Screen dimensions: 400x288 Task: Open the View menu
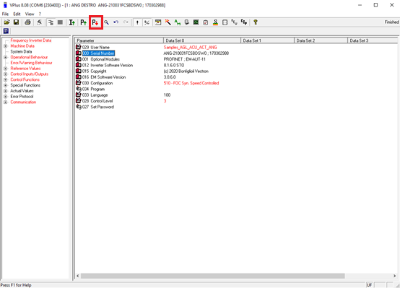coord(30,14)
